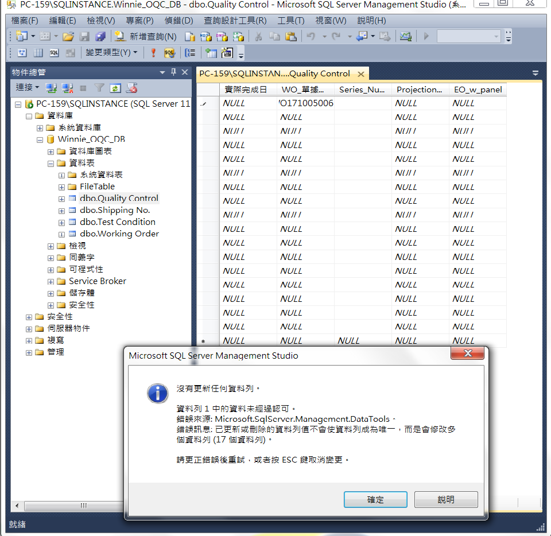Open the 檢視(V) menu
The width and height of the screenshot is (551, 536).
[x=101, y=20]
